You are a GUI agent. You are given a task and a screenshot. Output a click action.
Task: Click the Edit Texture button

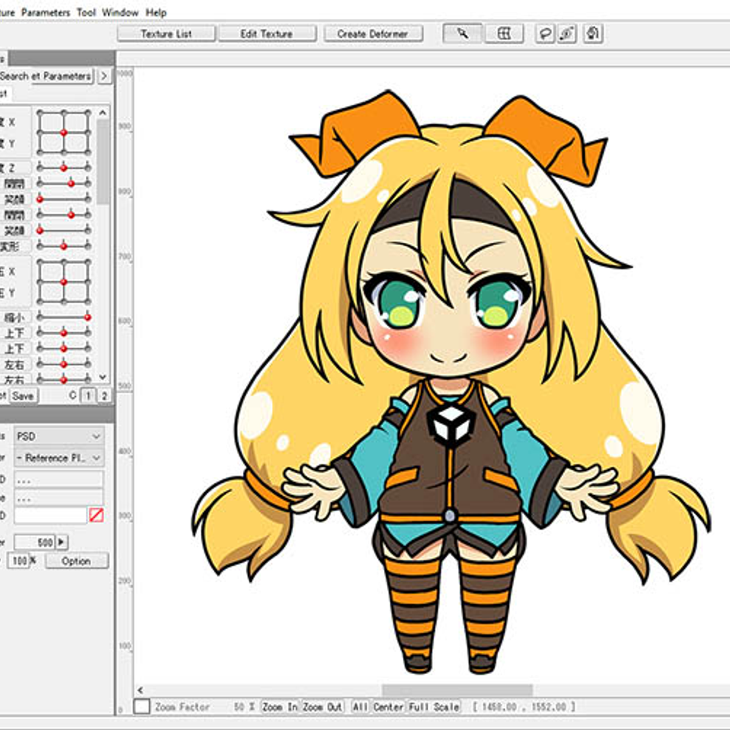[x=266, y=34]
